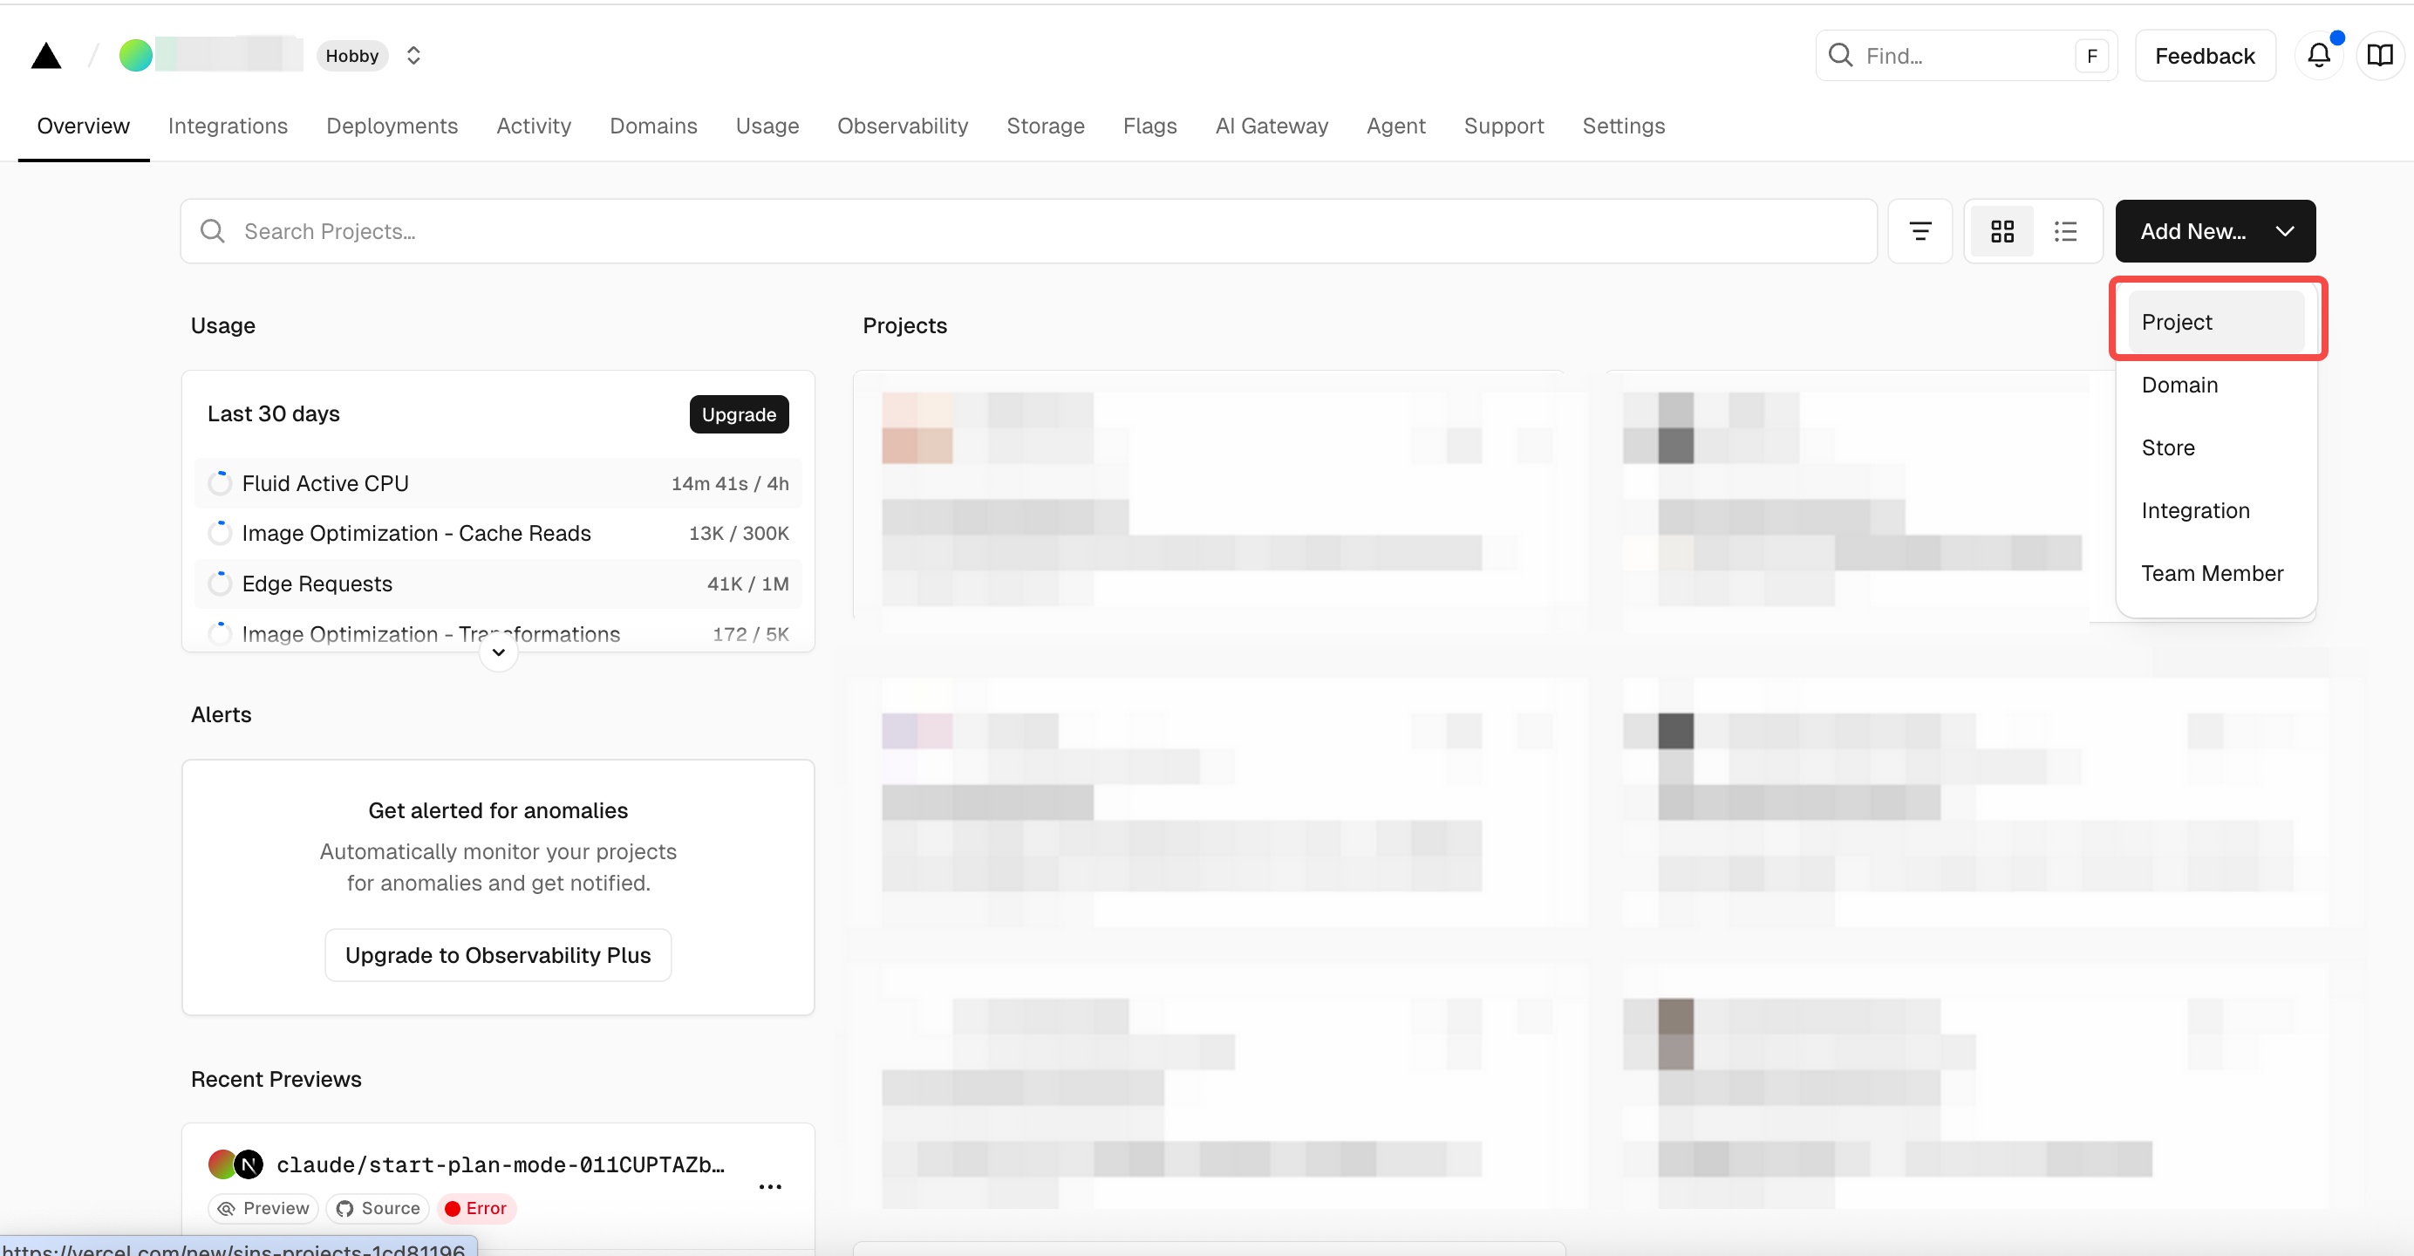The image size is (2414, 1256).
Task: Expand the team switcher chevrons
Action: pyautogui.click(x=413, y=55)
